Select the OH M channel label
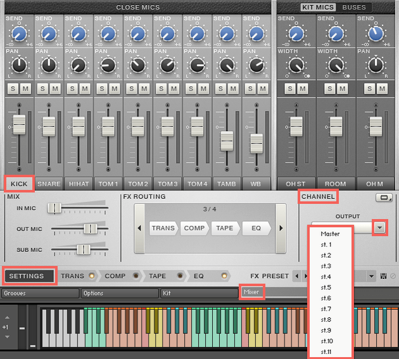399x359 pixels. 374,184
